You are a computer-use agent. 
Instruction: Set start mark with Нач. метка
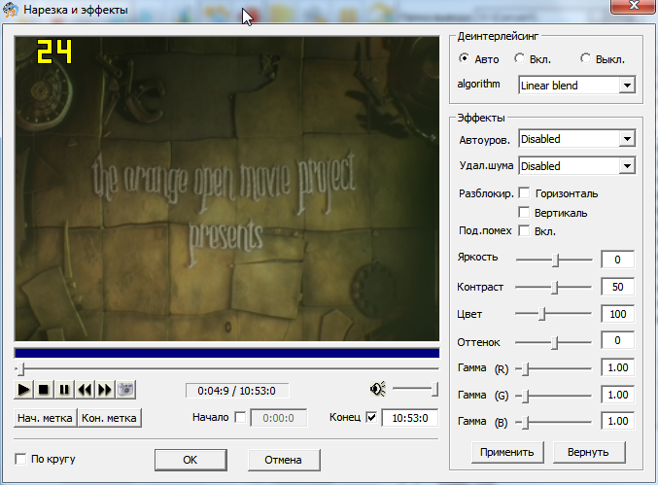tap(45, 418)
